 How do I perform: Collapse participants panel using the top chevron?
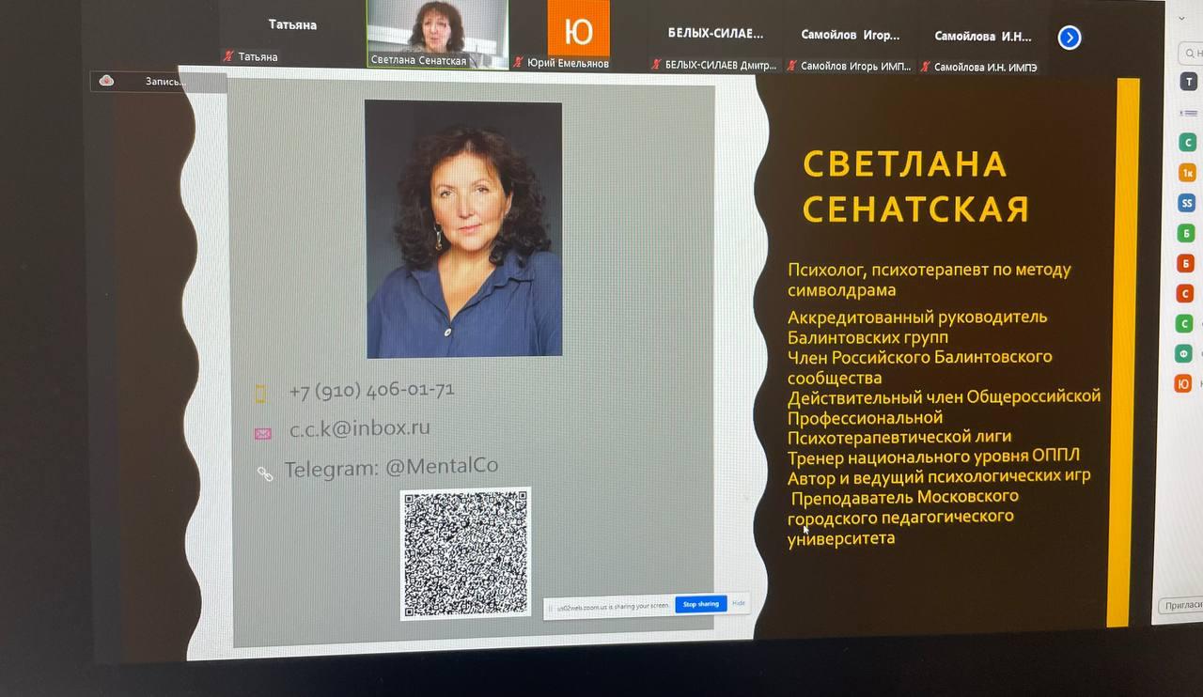click(x=1182, y=18)
